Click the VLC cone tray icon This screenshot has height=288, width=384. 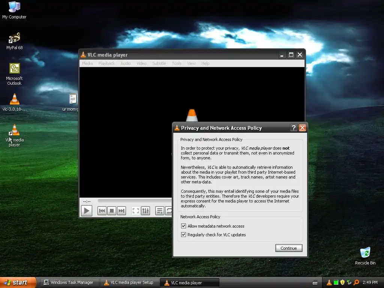329,283
